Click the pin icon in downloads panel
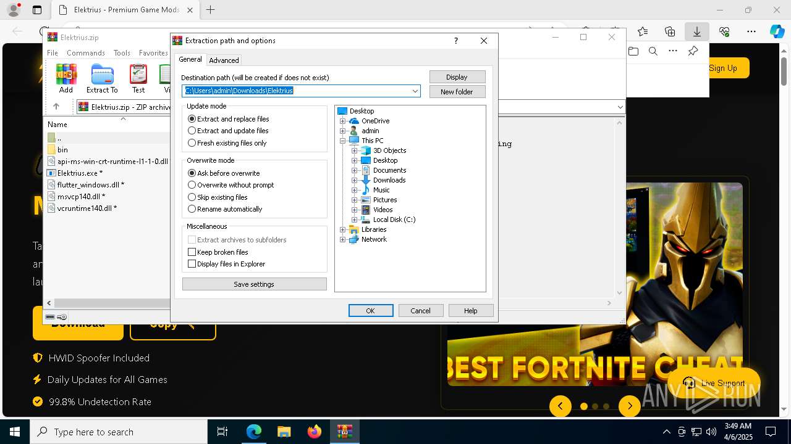Screen dimensions: 791x444 click(693, 51)
